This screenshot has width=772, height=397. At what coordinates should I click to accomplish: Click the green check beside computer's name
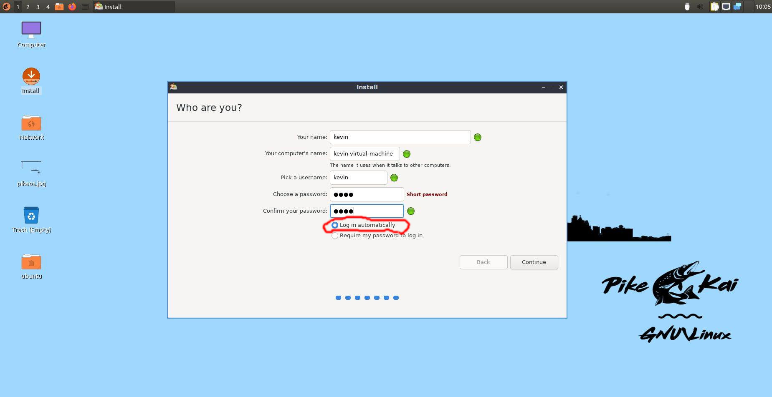pyautogui.click(x=406, y=154)
